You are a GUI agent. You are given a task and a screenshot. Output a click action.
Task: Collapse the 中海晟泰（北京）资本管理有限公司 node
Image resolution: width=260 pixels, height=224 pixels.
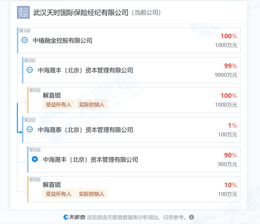click(30, 129)
